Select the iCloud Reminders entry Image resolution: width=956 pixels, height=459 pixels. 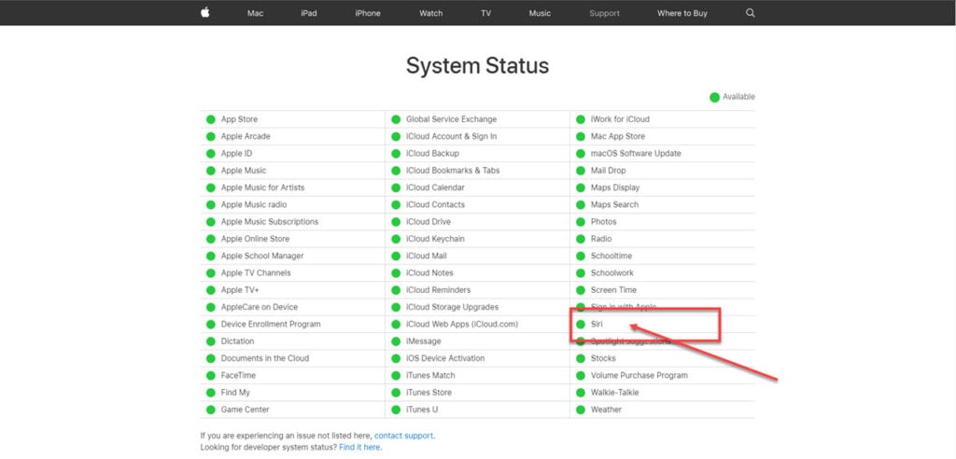tap(439, 290)
